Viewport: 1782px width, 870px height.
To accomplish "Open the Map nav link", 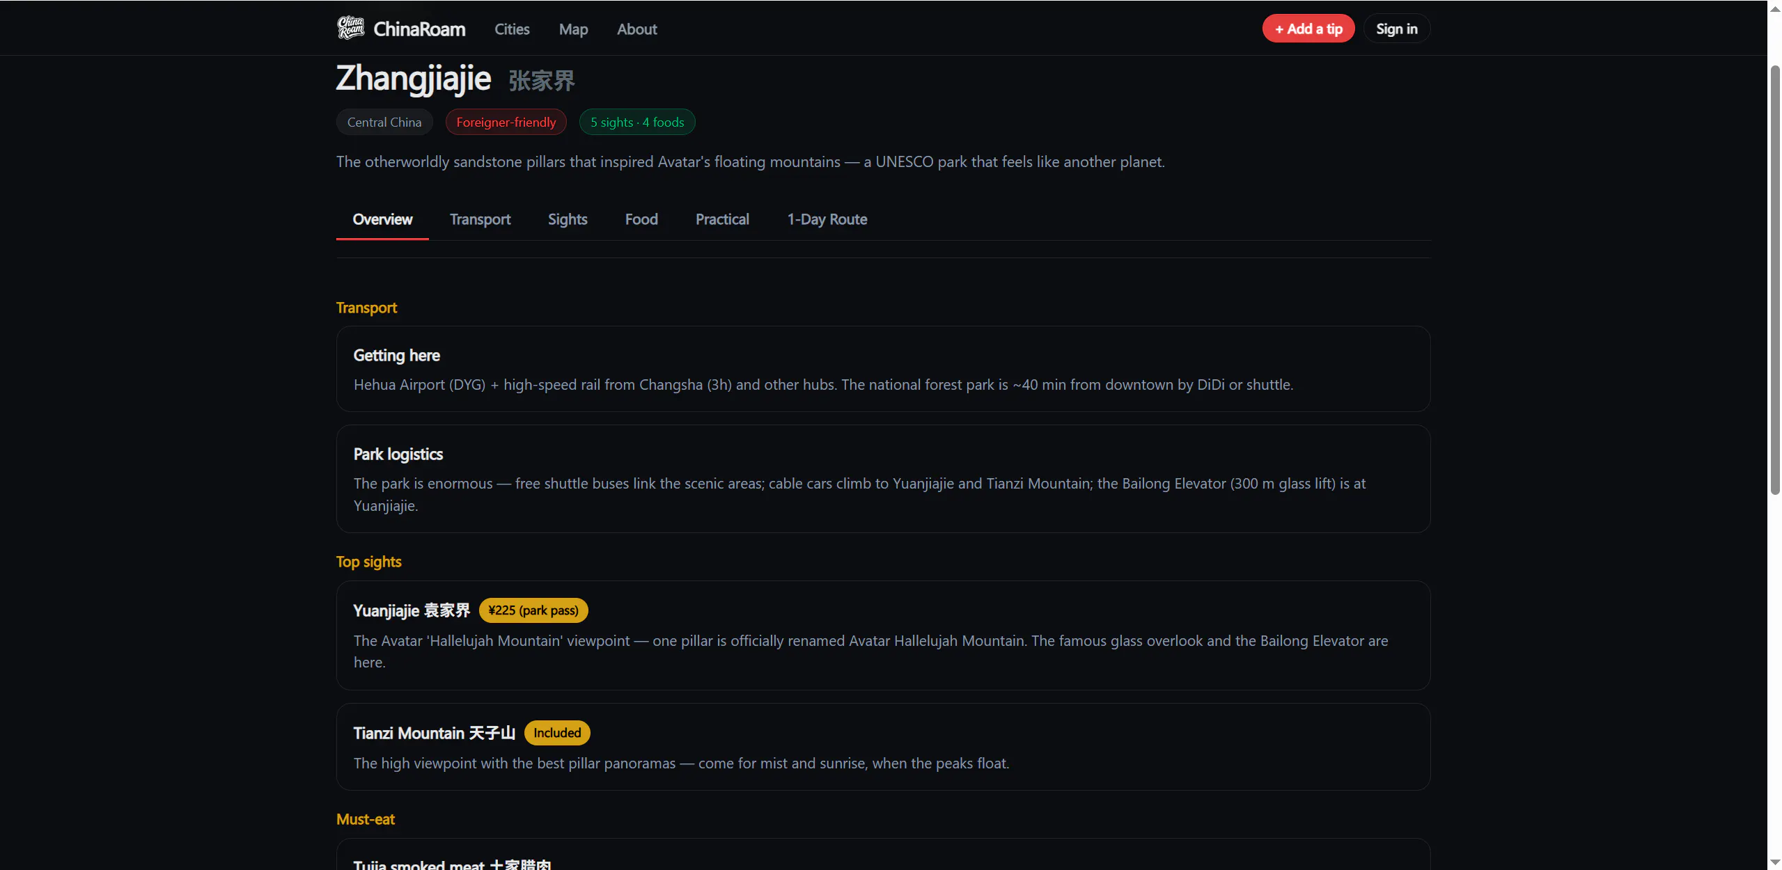I will click(x=573, y=29).
